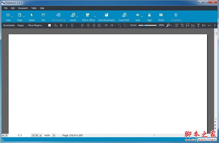Click the Zoom slider handle
The height and width of the screenshot is (143, 219).
pyautogui.click(x=144, y=25)
